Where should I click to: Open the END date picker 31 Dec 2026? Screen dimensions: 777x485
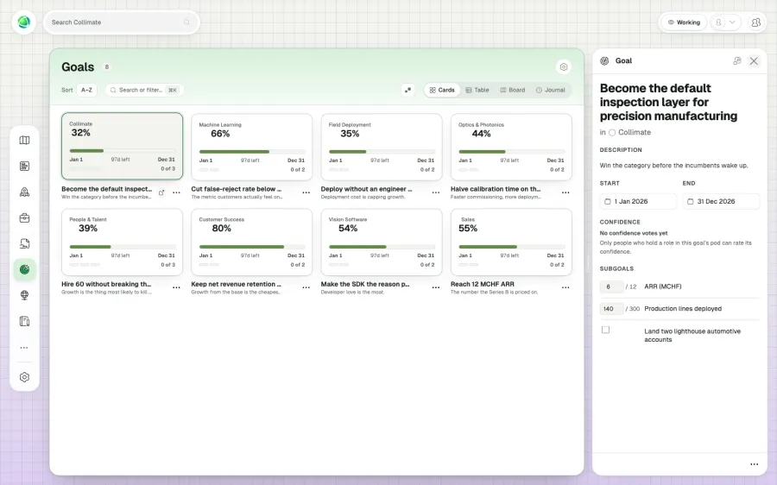(721, 201)
